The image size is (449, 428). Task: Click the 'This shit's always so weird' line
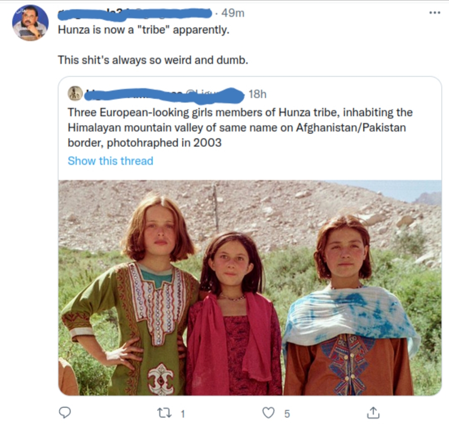tap(153, 60)
